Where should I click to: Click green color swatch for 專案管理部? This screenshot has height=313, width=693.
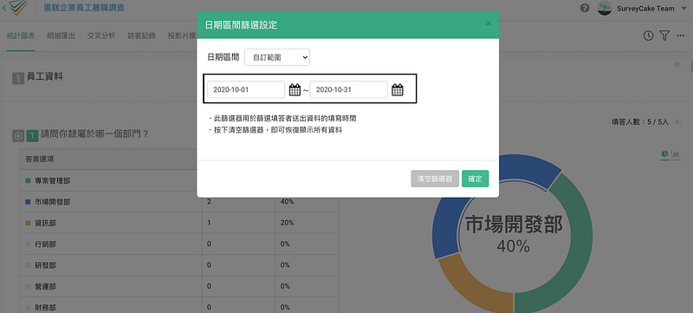point(28,181)
